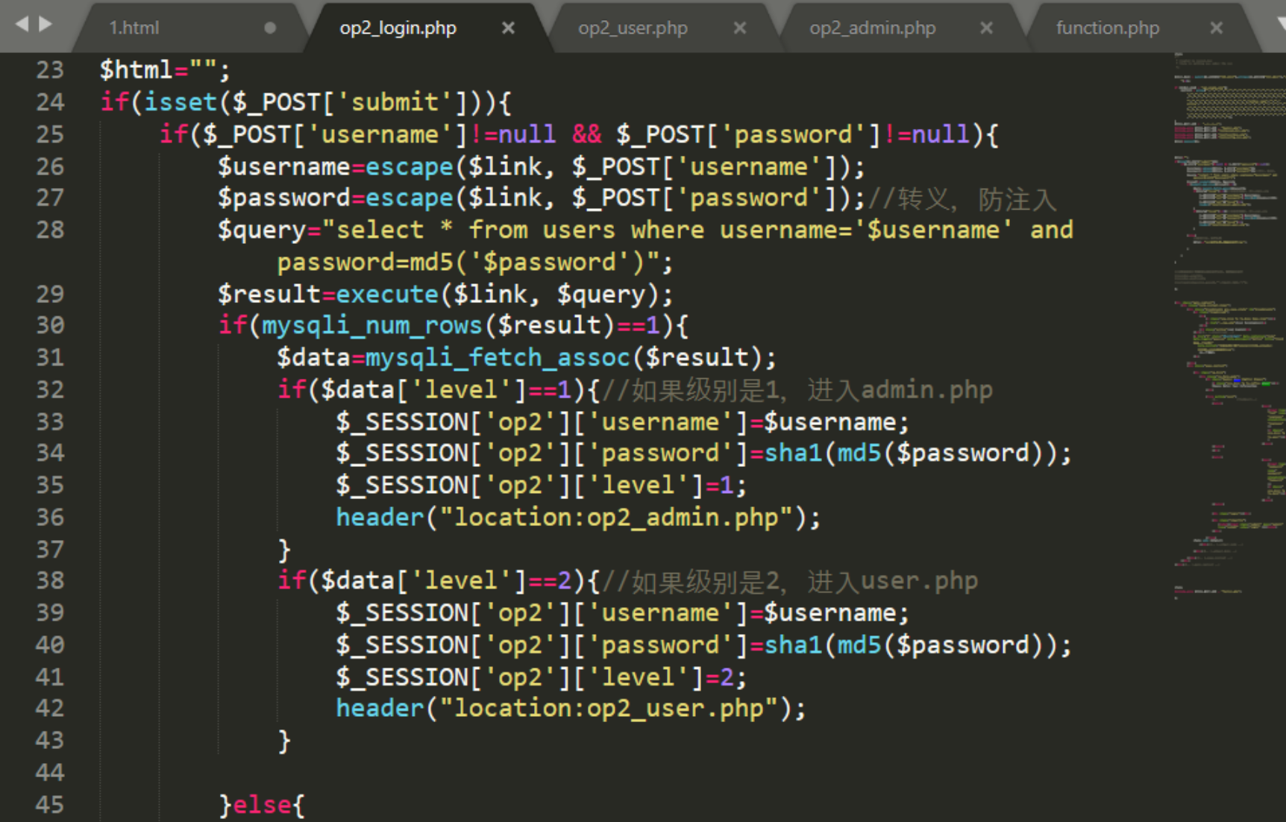Viewport: 1286px width, 822px height.
Task: Click line number 38 in the gutter
Action: pos(50,580)
